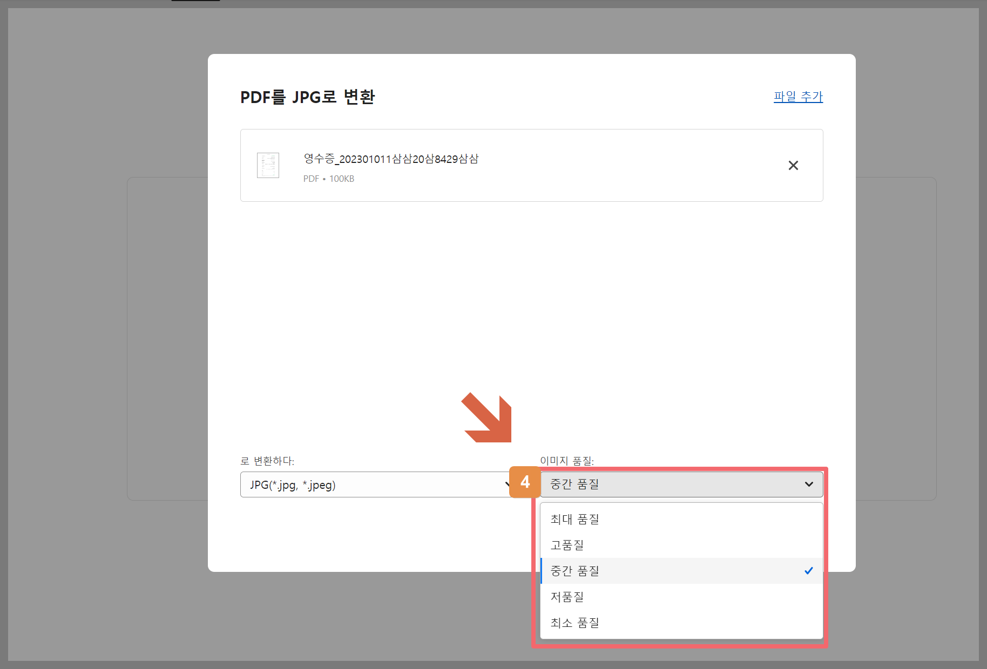Click the file name 영수증_202301011삼삼20삼8429삼삼

coord(391,159)
